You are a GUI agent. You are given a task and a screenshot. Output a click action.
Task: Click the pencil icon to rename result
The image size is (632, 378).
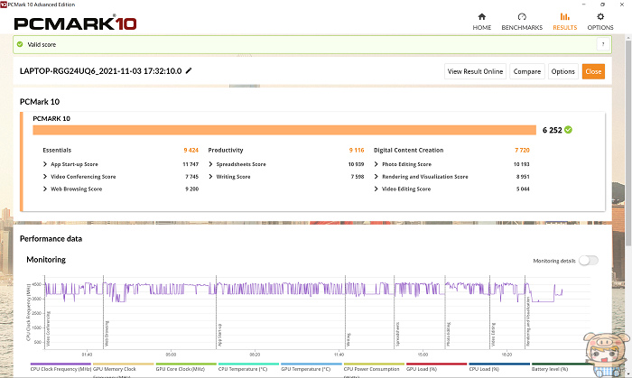[x=189, y=70]
